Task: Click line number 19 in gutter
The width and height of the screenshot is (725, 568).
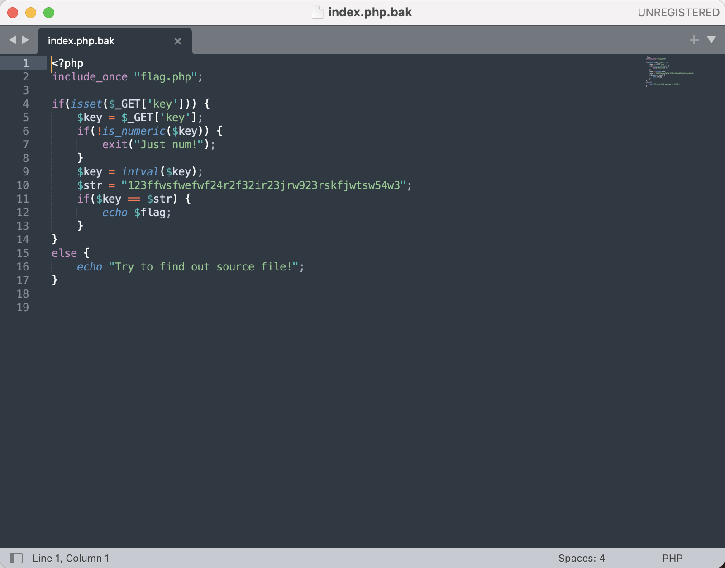Action: pyautogui.click(x=23, y=308)
